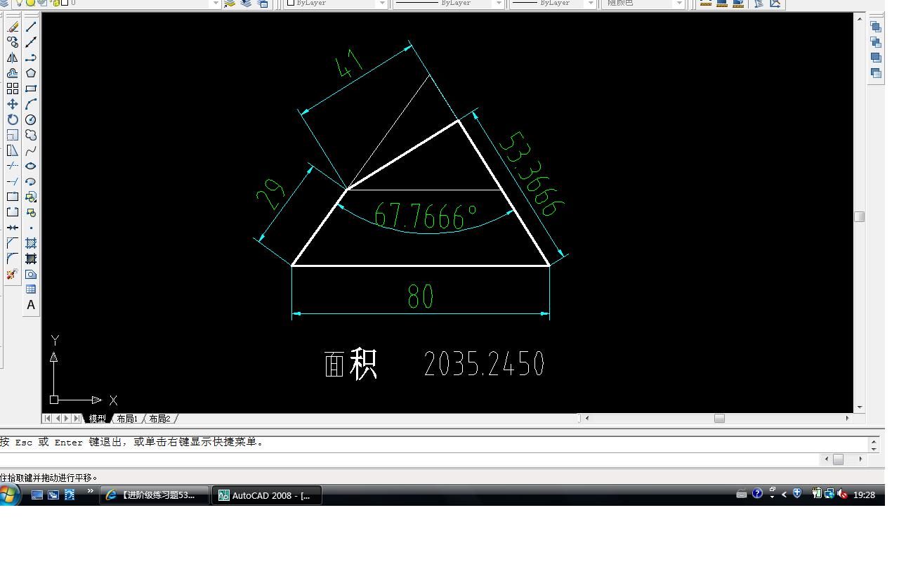Select the Polyline tool
899x562 pixels.
(31, 58)
